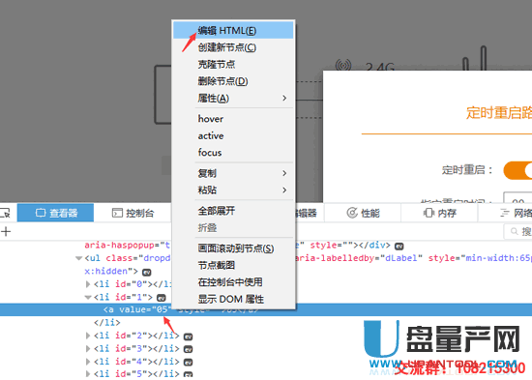
Task: Expand the li id="0" node
Action: (88, 283)
